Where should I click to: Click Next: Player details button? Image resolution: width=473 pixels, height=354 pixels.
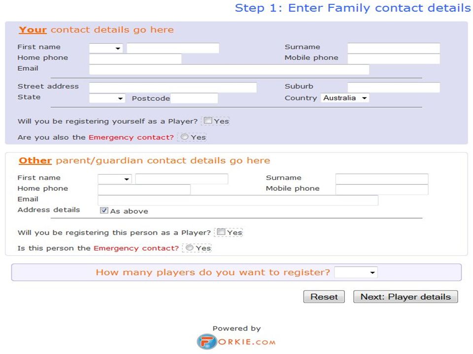pos(405,297)
